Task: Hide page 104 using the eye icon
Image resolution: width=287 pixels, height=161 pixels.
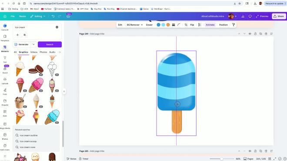Action: pyautogui.click(x=250, y=33)
